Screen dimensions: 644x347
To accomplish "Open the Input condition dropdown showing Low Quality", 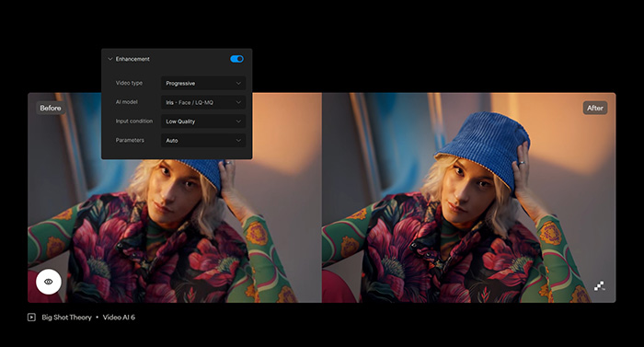I will point(203,121).
